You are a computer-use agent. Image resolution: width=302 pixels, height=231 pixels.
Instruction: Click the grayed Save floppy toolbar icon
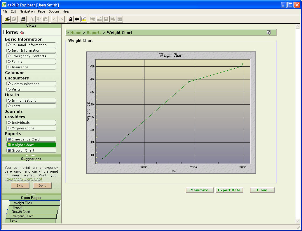coord(106,19)
